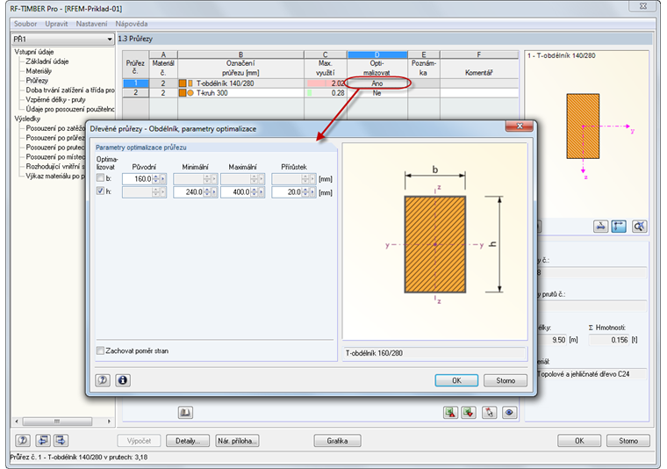This screenshot has width=667, height=469.
Task: Select T-obdélník 140/280 cross-section cell
Action: [240, 83]
